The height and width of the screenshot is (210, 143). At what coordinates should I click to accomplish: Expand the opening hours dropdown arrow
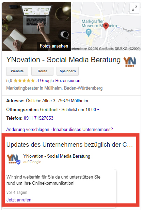click(98, 110)
